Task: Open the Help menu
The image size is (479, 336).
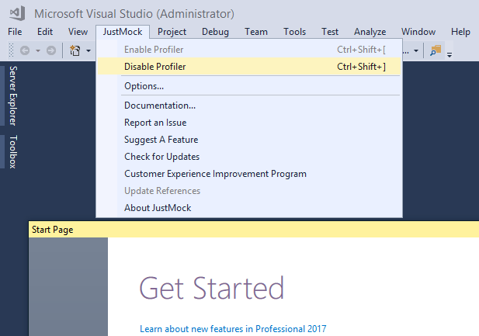Action: pos(460,32)
